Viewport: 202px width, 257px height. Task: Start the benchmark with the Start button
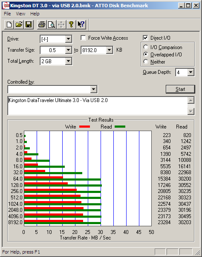[180, 89]
